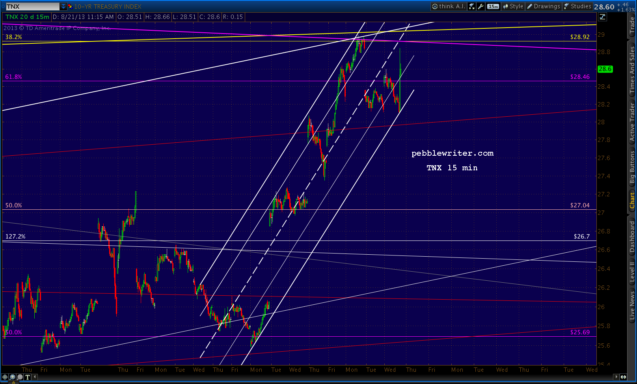637x384 pixels.
Task: Click the 'C: 28.6' close value
Action: coord(210,17)
